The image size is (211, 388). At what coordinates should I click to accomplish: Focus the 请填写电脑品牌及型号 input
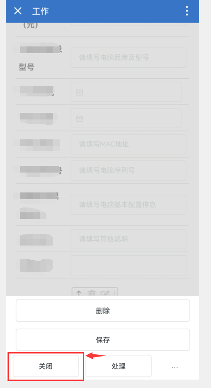coord(128,58)
